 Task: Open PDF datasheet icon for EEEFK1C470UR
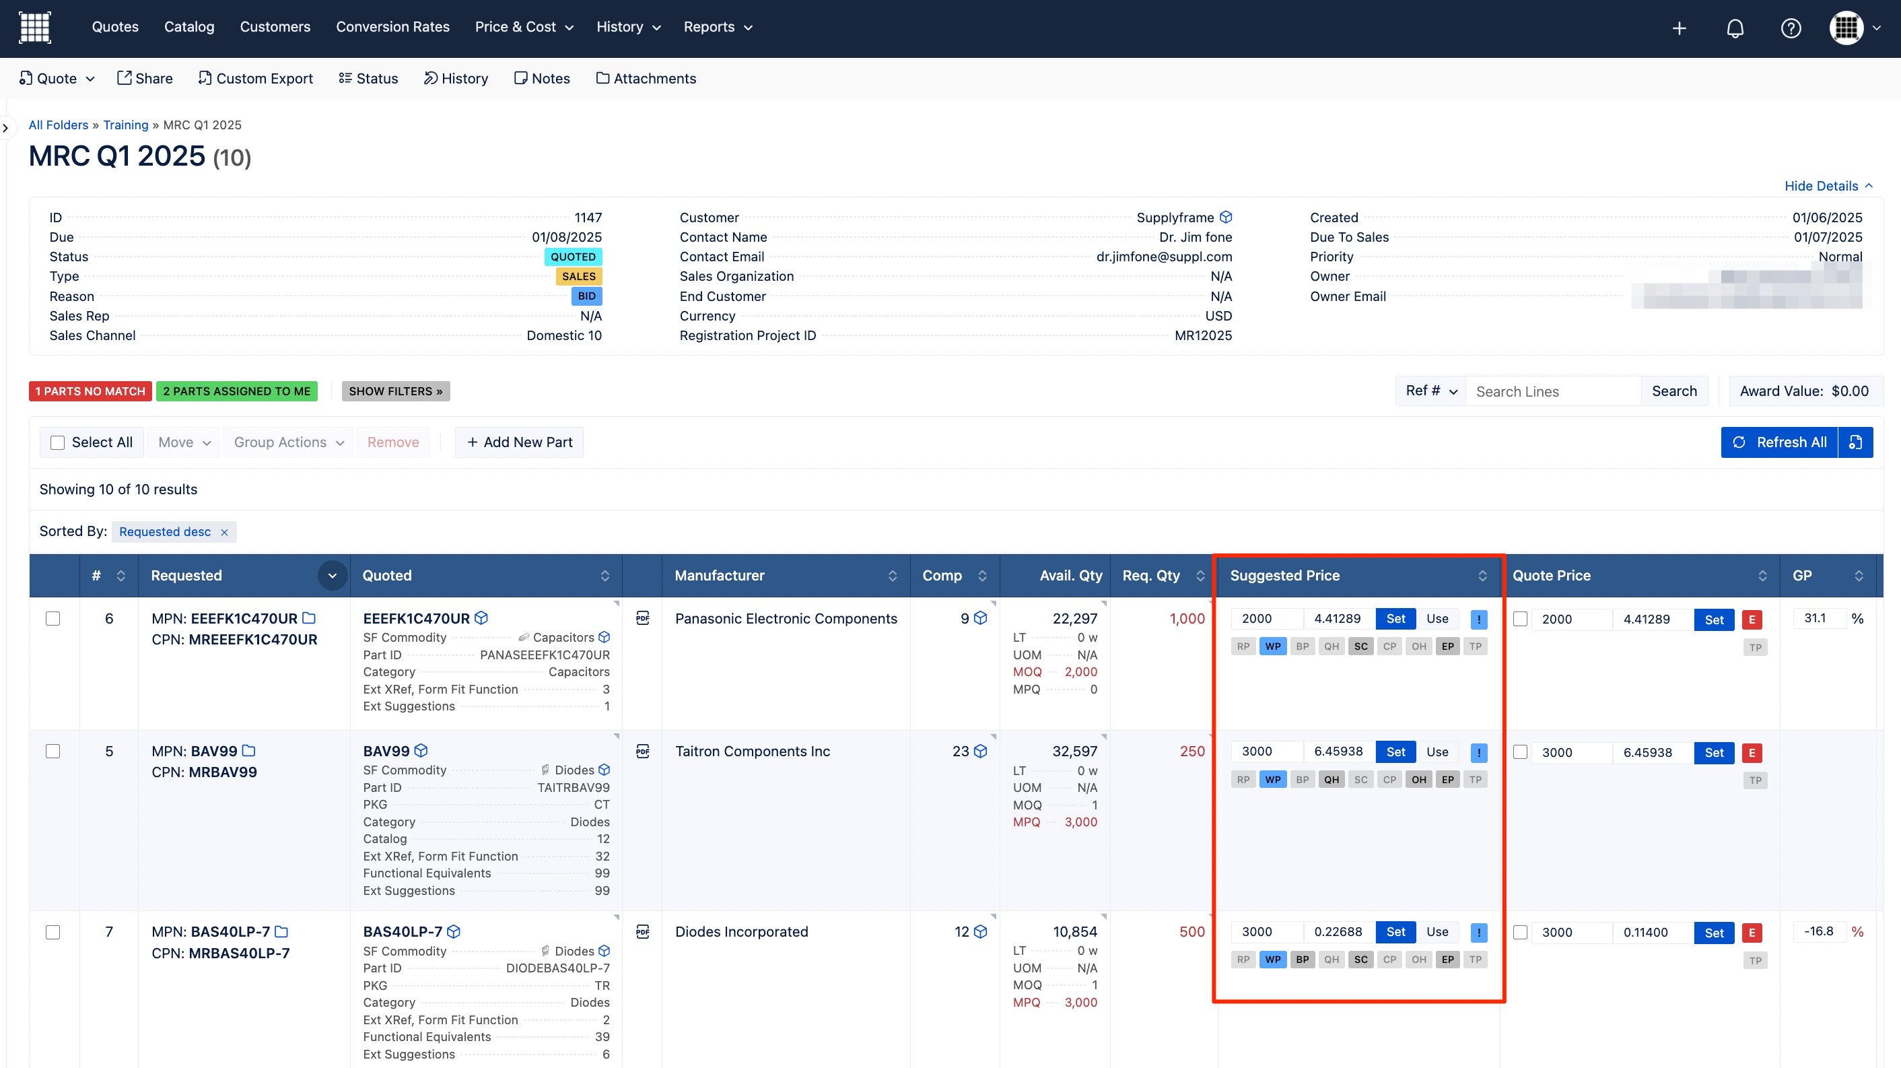tap(643, 618)
